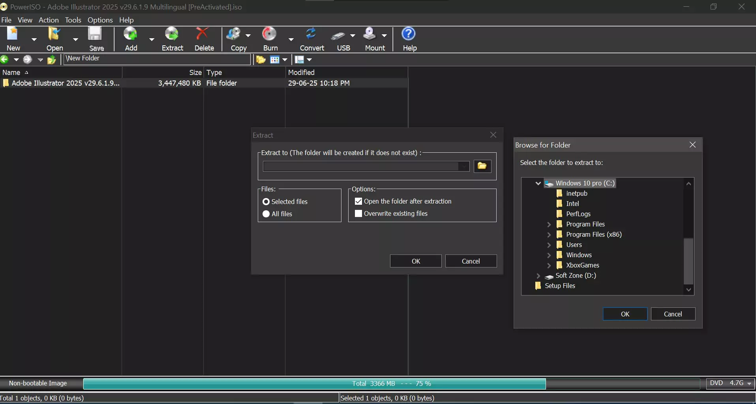This screenshot has width=756, height=404.
Task: Click the Up one folder icon
Action: tap(52, 60)
